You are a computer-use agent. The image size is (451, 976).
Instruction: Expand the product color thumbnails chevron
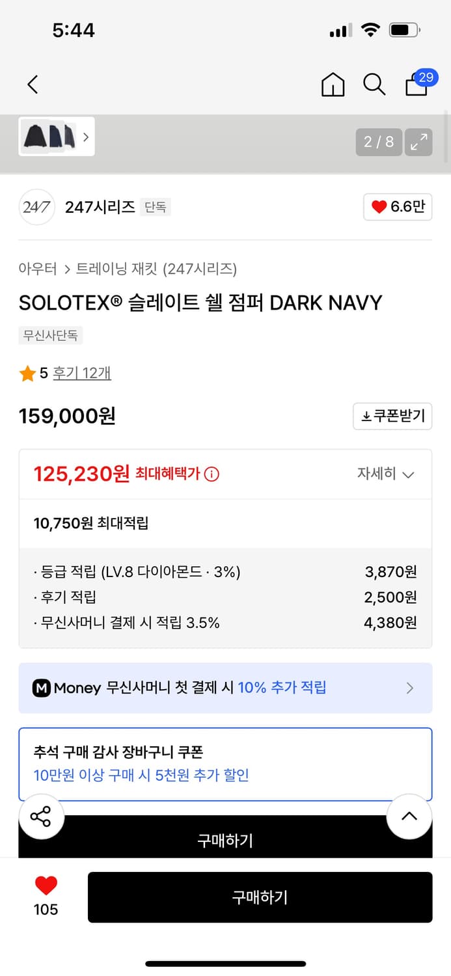tap(86, 137)
